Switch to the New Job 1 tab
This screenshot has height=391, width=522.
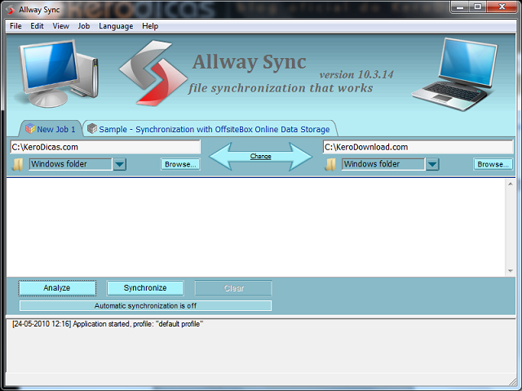pos(51,129)
